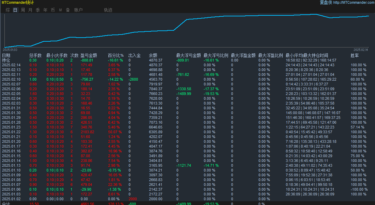Click the equity curve line chart
This screenshot has height=205, width=375.
(x=187, y=30)
